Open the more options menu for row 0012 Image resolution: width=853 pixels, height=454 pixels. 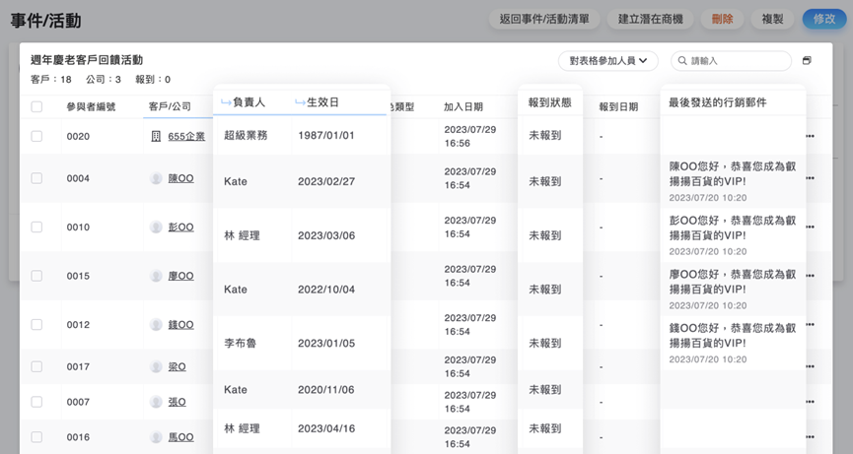click(810, 325)
